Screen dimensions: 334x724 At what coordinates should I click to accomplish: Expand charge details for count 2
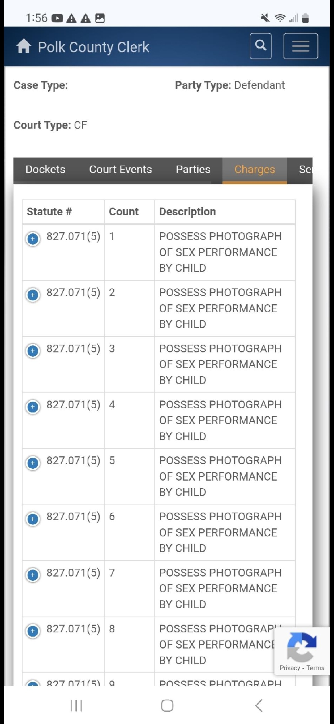33,295
